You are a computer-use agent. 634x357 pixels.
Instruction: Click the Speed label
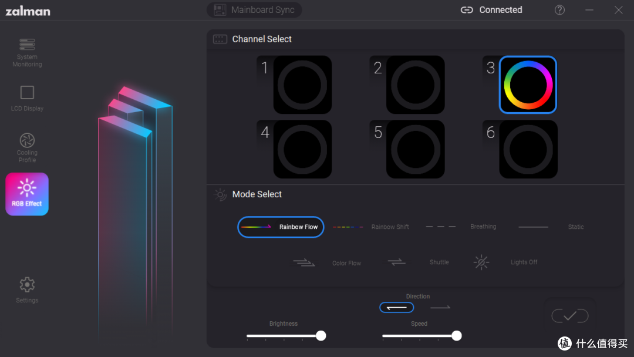point(419,324)
